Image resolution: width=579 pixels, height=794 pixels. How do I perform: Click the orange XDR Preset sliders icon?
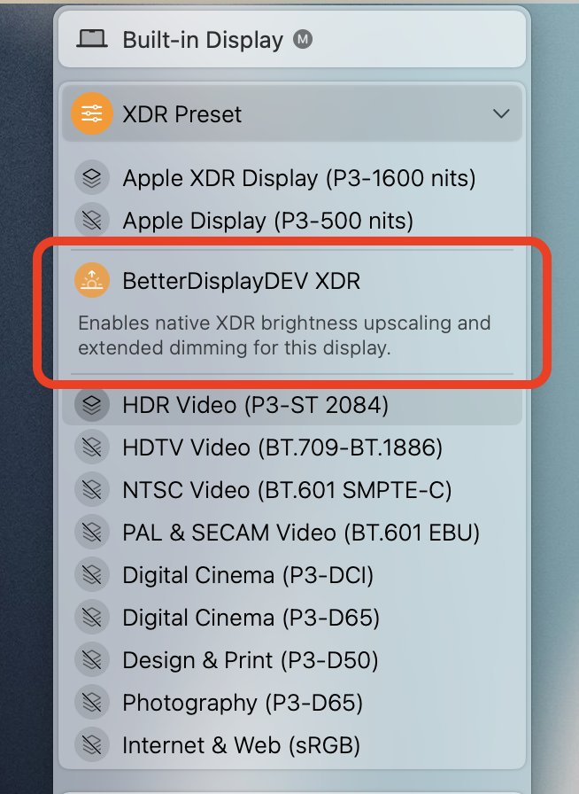click(92, 114)
